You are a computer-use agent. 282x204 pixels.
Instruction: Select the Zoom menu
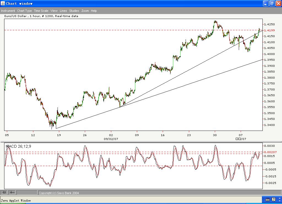point(85,11)
